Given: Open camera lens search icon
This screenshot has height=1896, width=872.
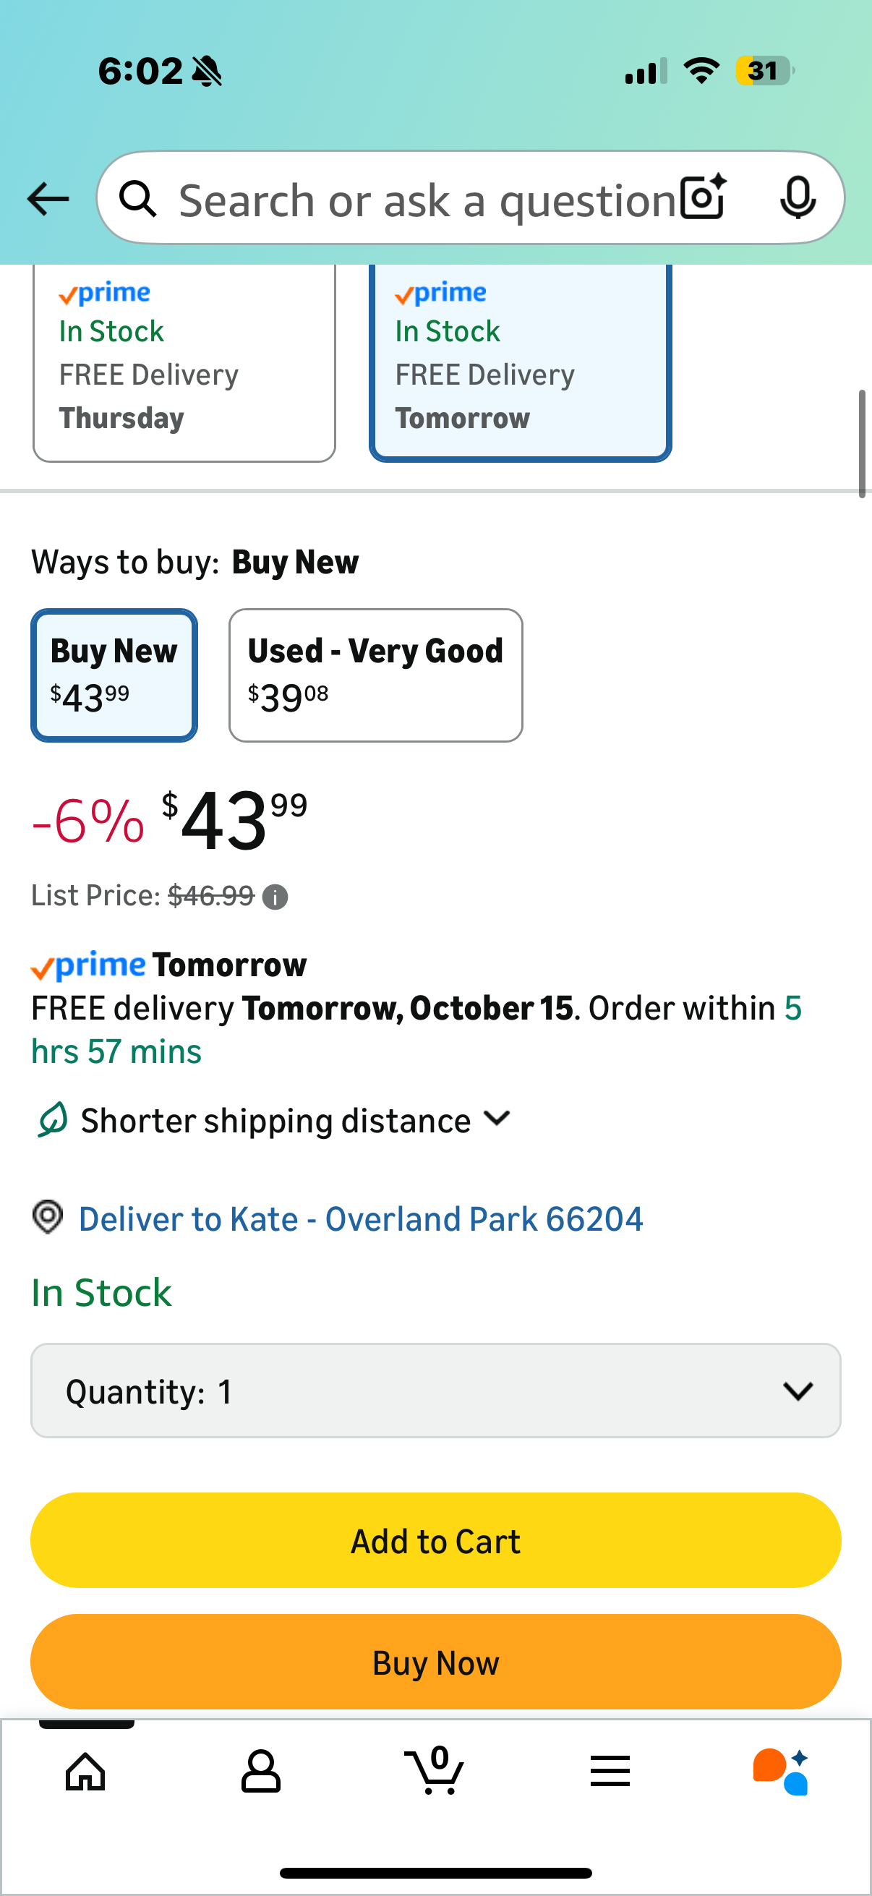Looking at the screenshot, I should (703, 198).
